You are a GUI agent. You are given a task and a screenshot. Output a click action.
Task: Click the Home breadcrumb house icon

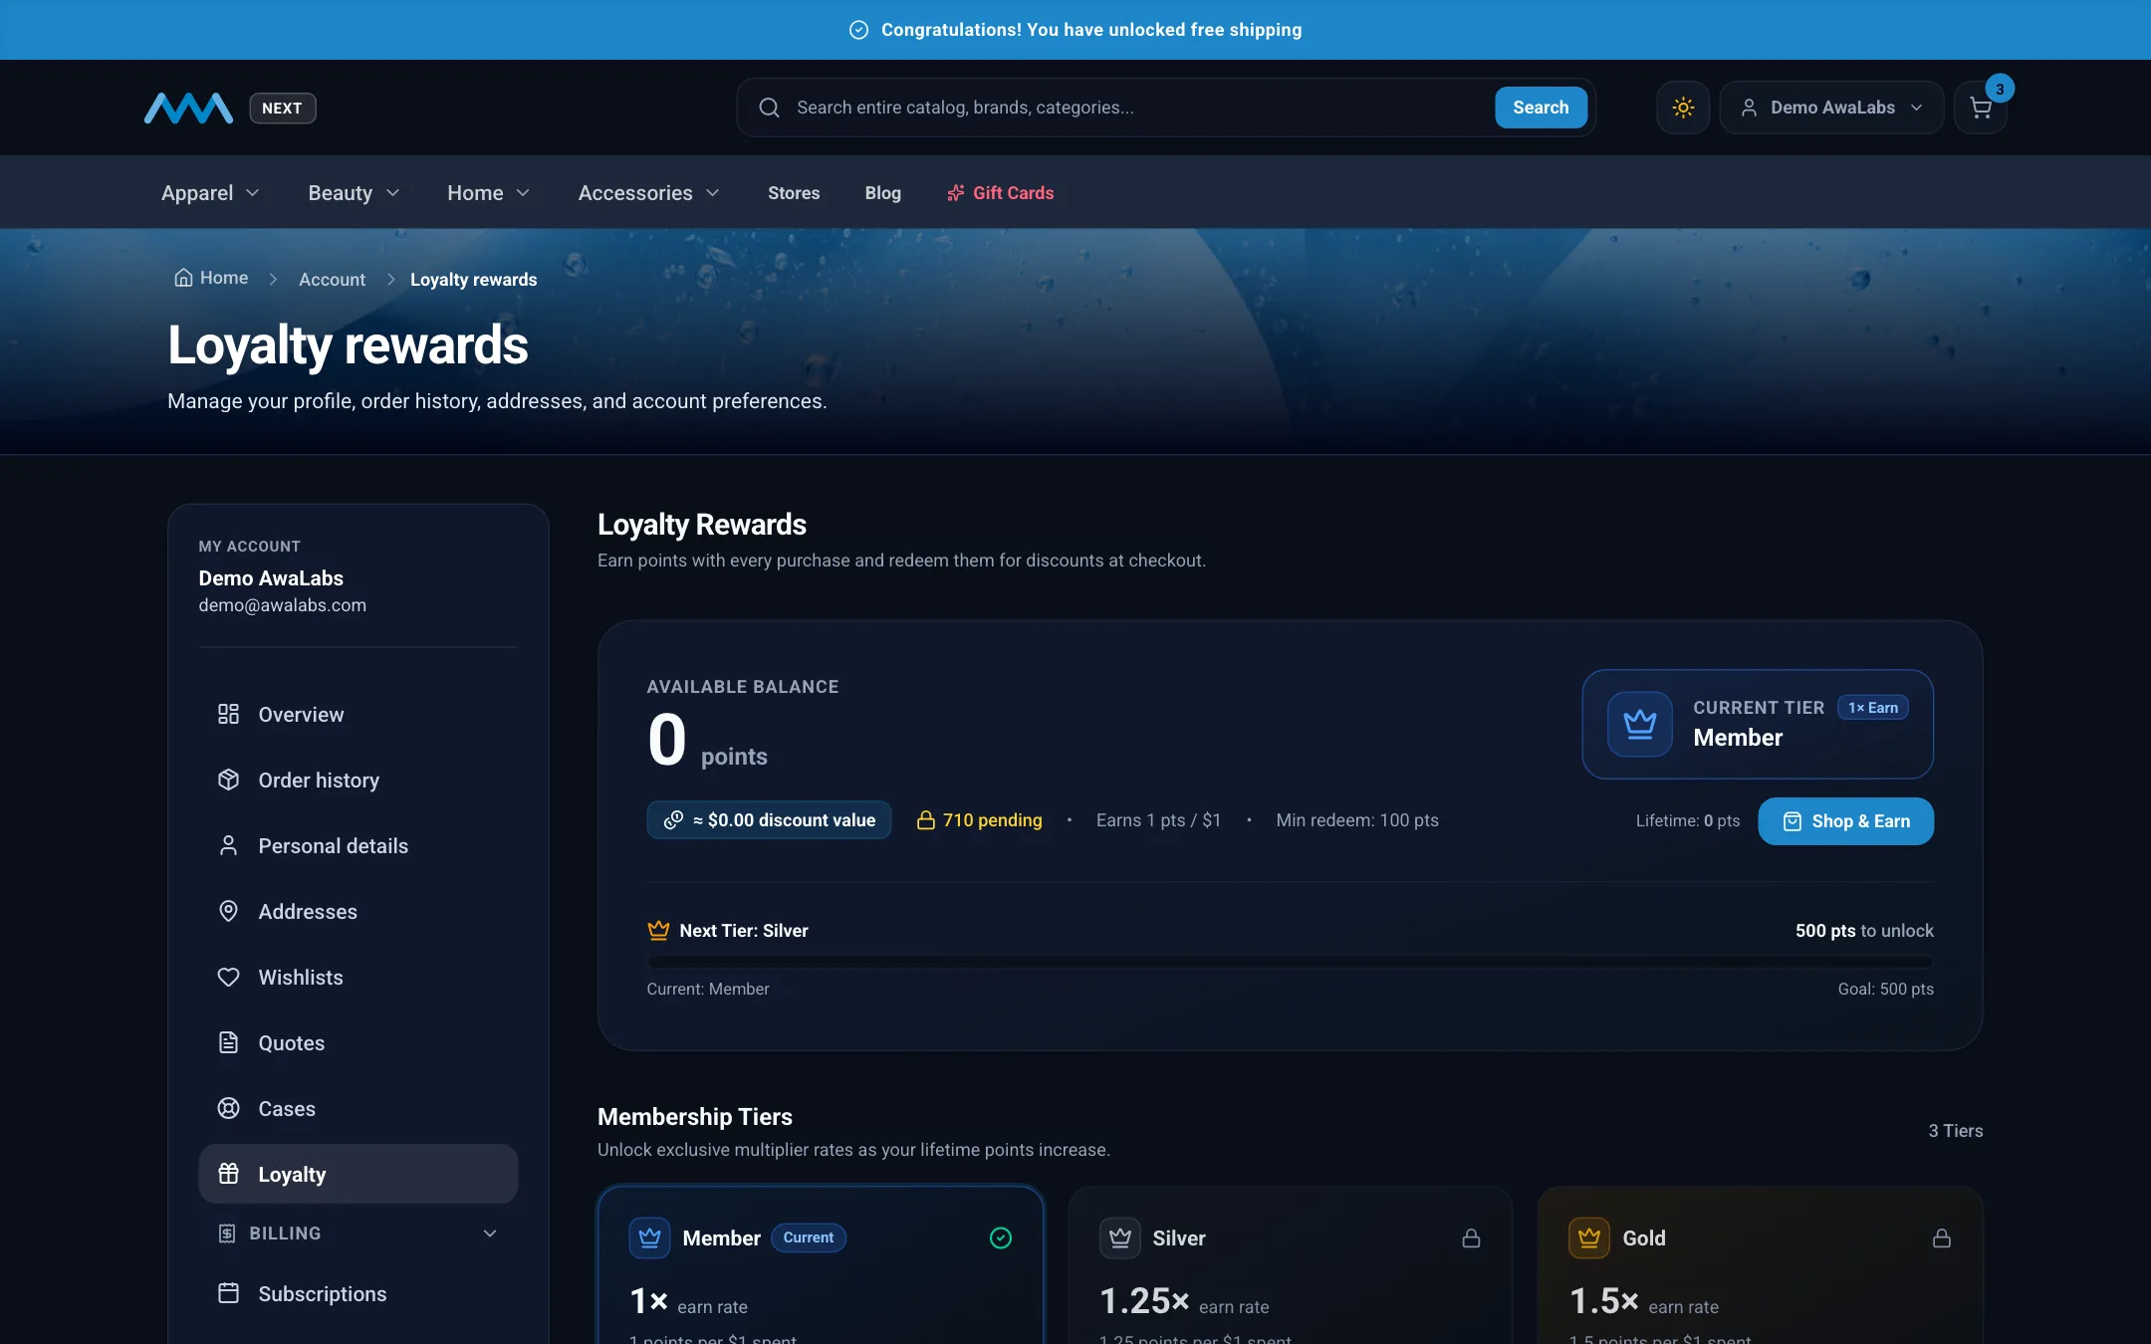183,278
